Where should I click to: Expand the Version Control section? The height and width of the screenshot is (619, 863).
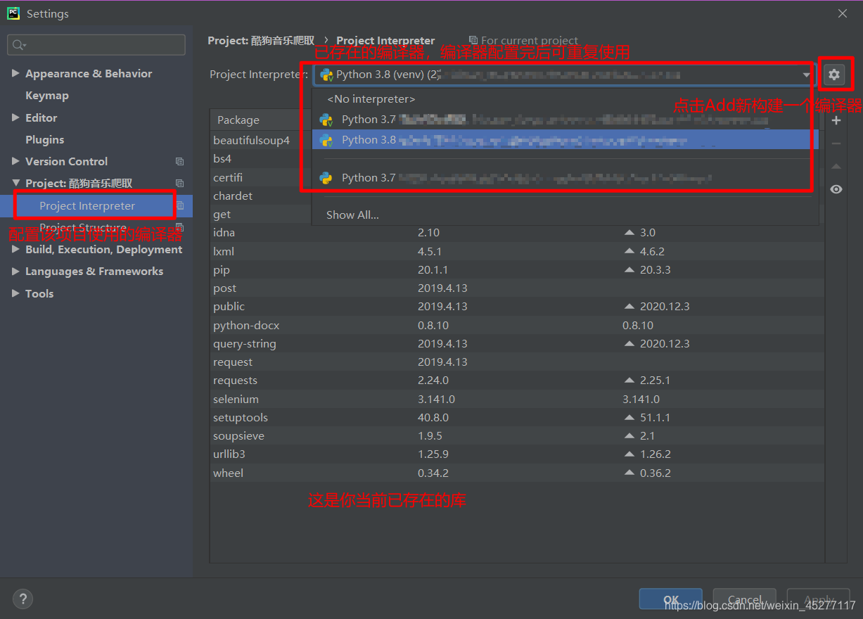click(16, 161)
